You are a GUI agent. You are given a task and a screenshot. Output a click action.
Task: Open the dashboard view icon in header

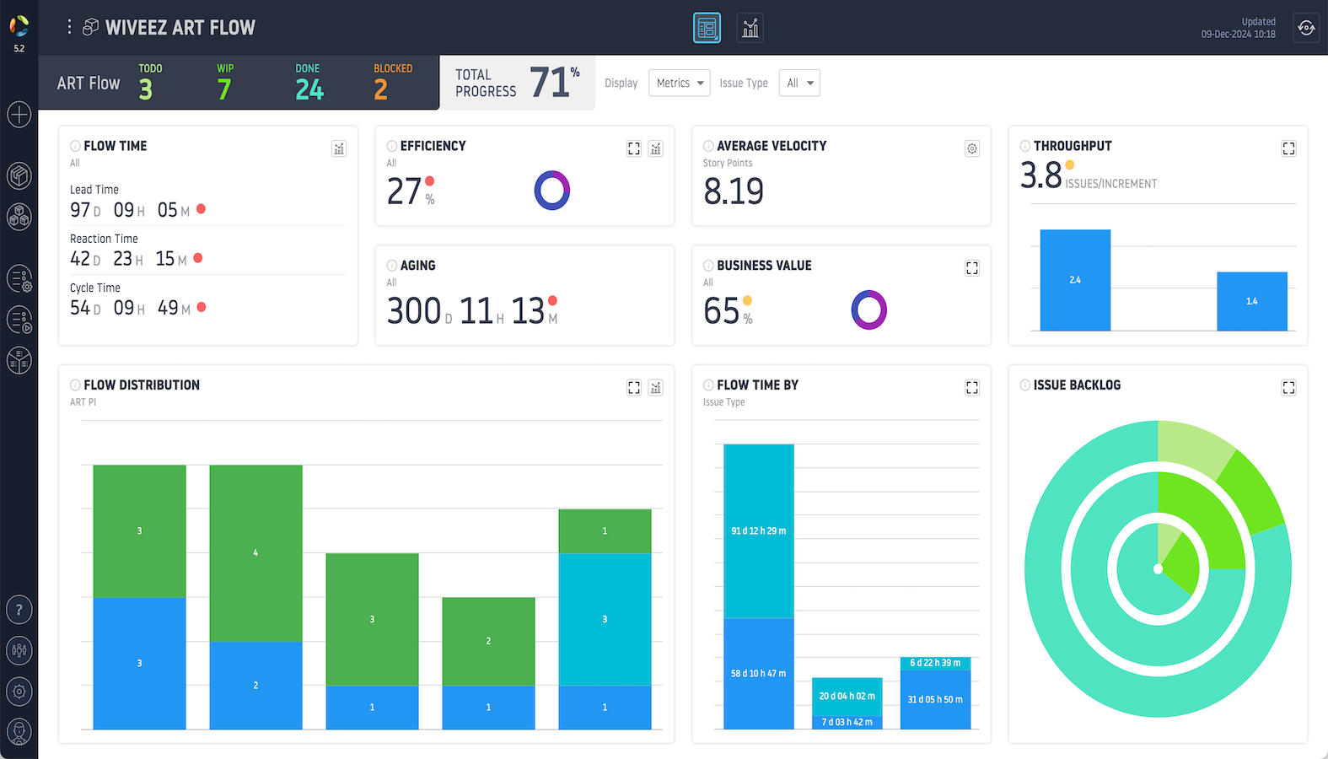point(707,28)
